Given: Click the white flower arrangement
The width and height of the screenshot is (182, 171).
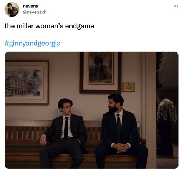Looking at the screenshot, I should coord(167,111).
